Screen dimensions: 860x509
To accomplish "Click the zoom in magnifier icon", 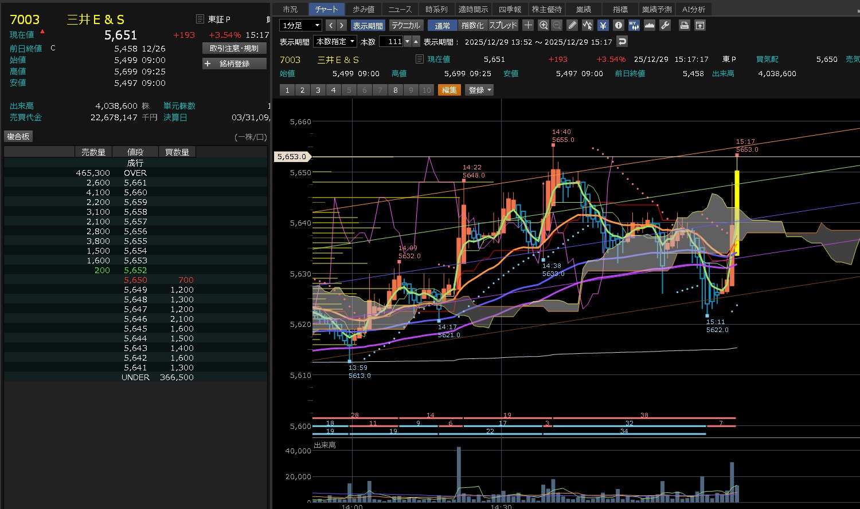I will coord(544,25).
